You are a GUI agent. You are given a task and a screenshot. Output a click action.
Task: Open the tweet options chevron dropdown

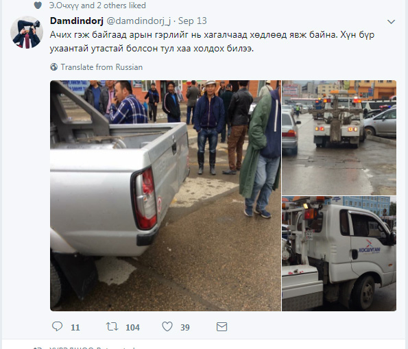coord(391,22)
